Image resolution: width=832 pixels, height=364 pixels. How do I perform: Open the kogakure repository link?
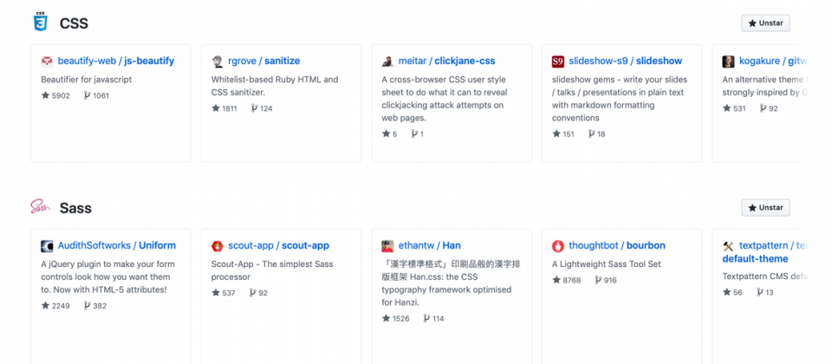(772, 61)
